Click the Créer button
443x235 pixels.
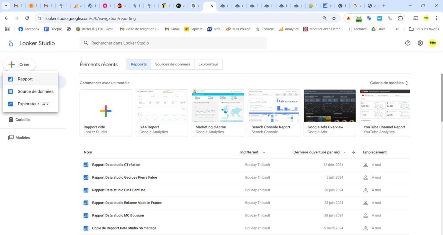point(19,64)
